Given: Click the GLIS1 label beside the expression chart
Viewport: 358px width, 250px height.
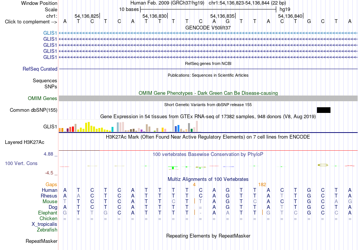Looking at the screenshot, I should pyautogui.click(x=50, y=127).
